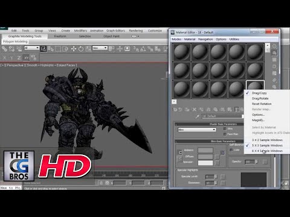
Task: Click the Unlink Selection tool
Action: pyautogui.click(x=11, y=49)
